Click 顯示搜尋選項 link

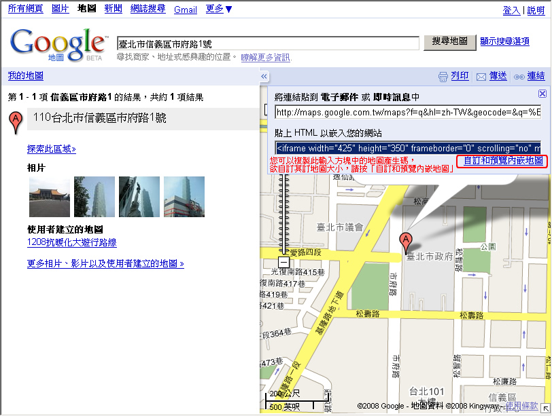(504, 41)
